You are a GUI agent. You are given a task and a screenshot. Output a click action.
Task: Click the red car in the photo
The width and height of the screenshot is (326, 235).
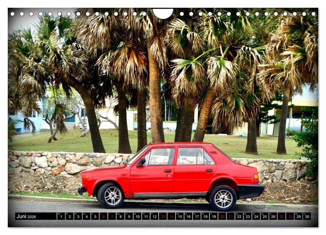click(x=171, y=176)
